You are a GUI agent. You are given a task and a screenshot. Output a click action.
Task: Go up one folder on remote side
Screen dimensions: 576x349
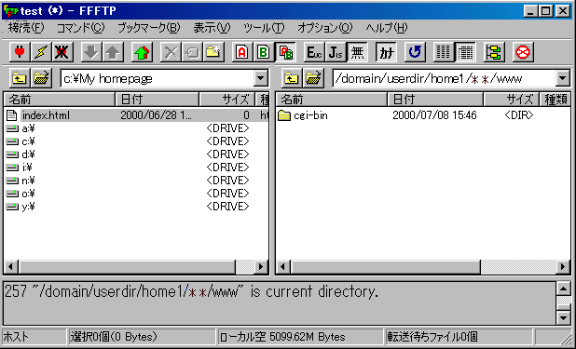pos(292,78)
